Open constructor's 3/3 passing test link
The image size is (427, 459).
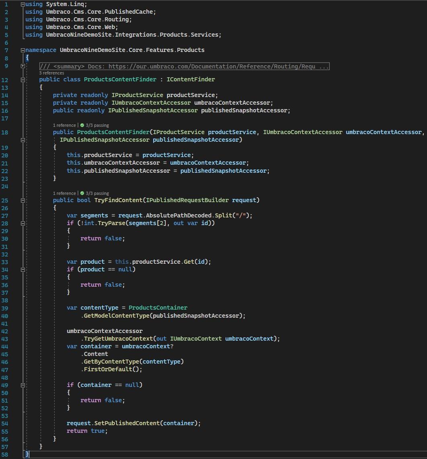pyautogui.click(x=97, y=125)
